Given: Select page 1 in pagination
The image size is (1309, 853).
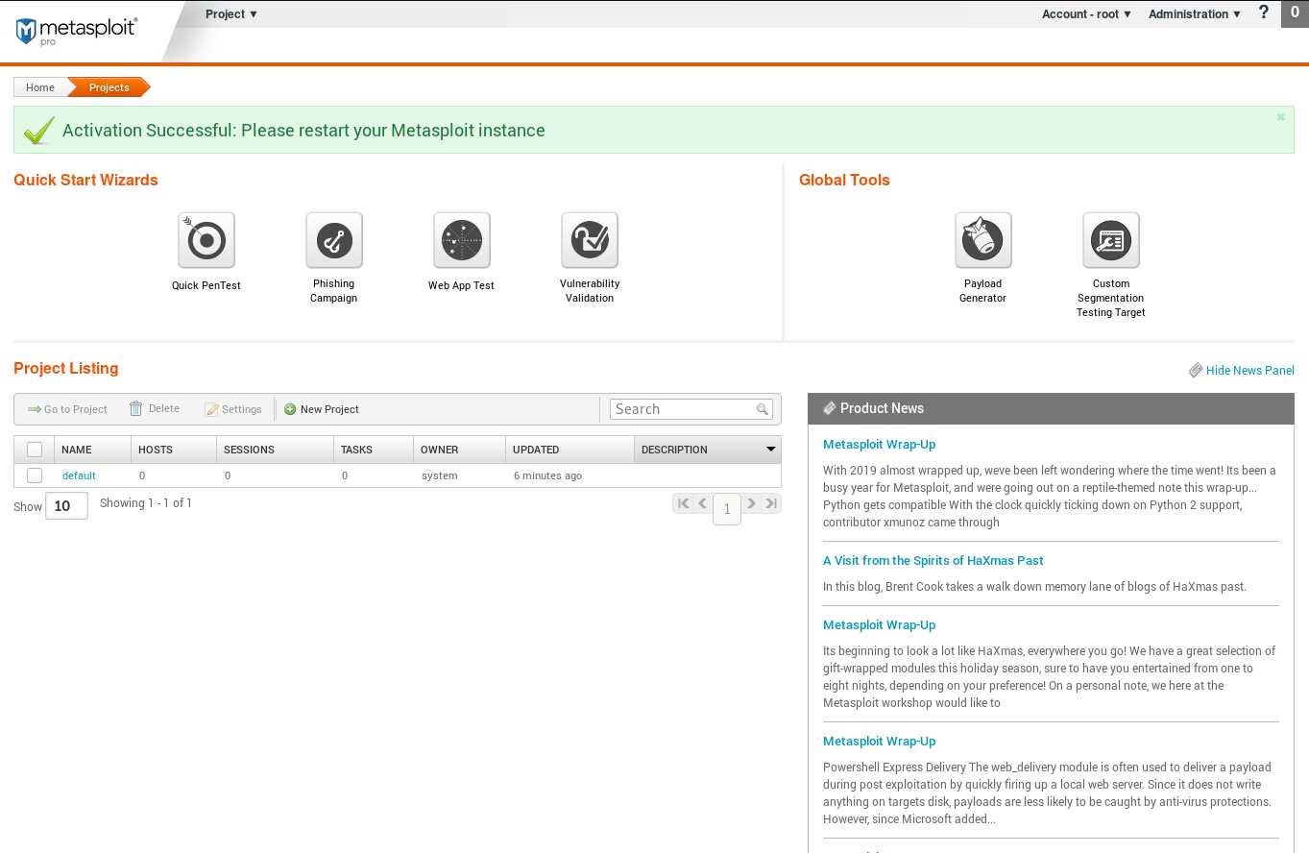Looking at the screenshot, I should coord(727,509).
